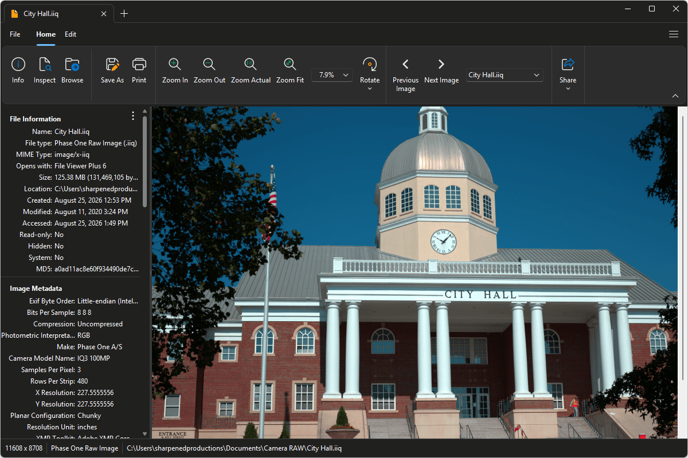Select the Zoom Fit icon
The image size is (688, 458).
pos(290,64)
